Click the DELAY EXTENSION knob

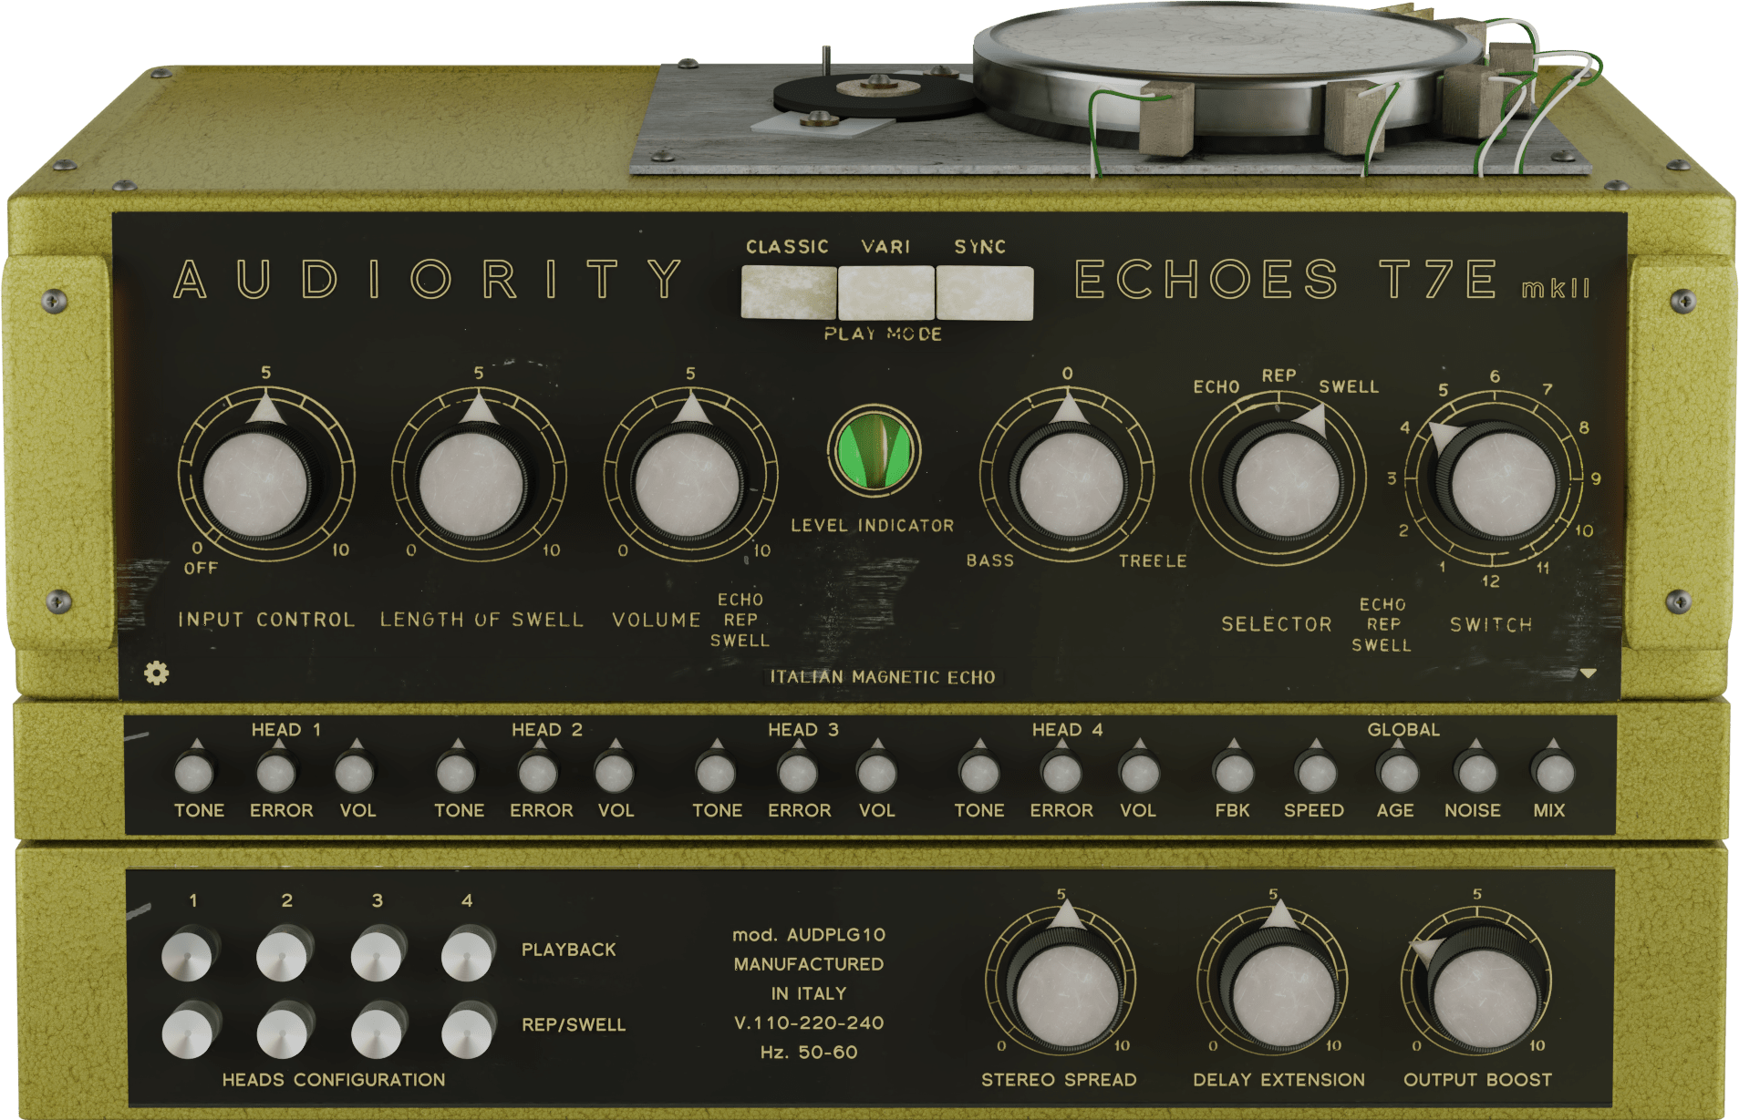pos(1280,993)
